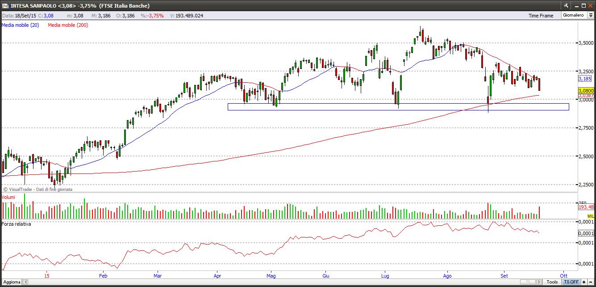This screenshot has width=596, height=287.
Task: Click the Ago month marker on time axis
Action: pyautogui.click(x=447, y=275)
